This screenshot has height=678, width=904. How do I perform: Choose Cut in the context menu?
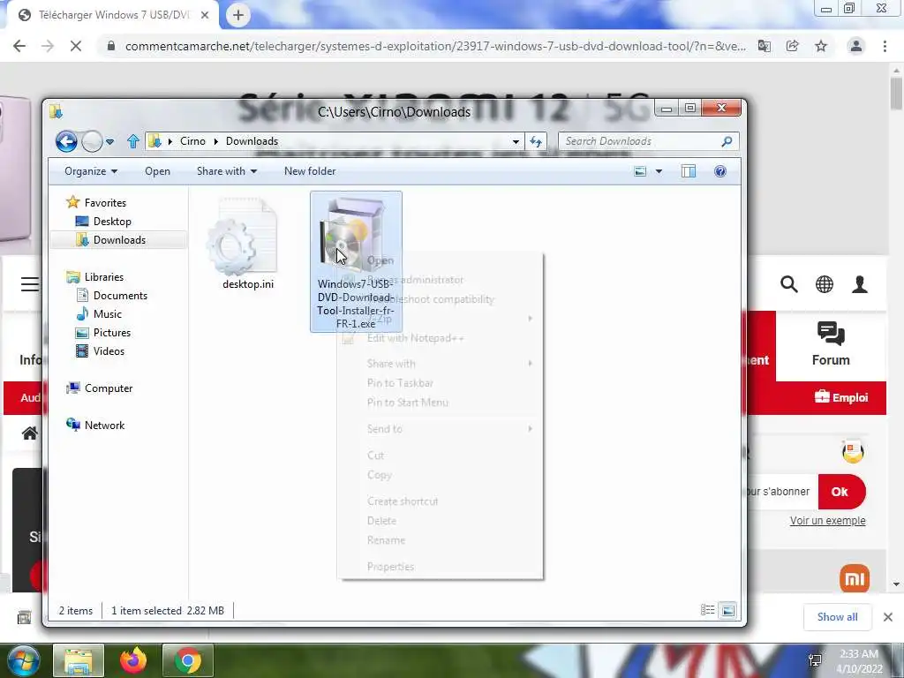coord(440,456)
